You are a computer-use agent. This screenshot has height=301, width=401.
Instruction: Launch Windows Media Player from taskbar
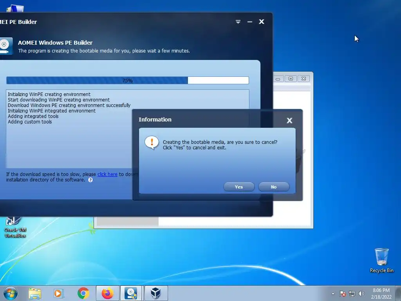(x=59, y=293)
